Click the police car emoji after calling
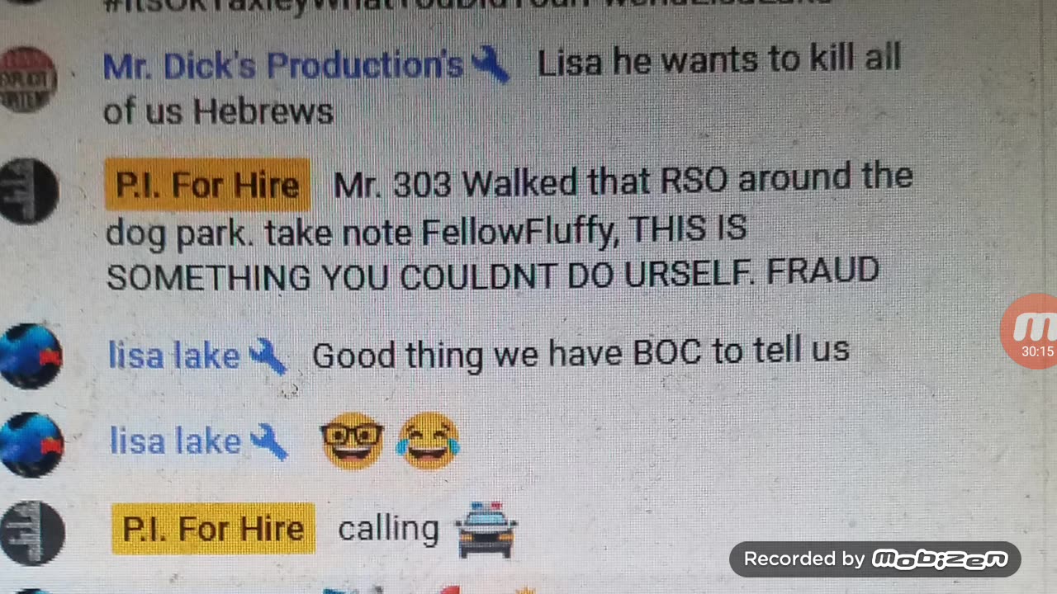The height and width of the screenshot is (594, 1057). (486, 529)
